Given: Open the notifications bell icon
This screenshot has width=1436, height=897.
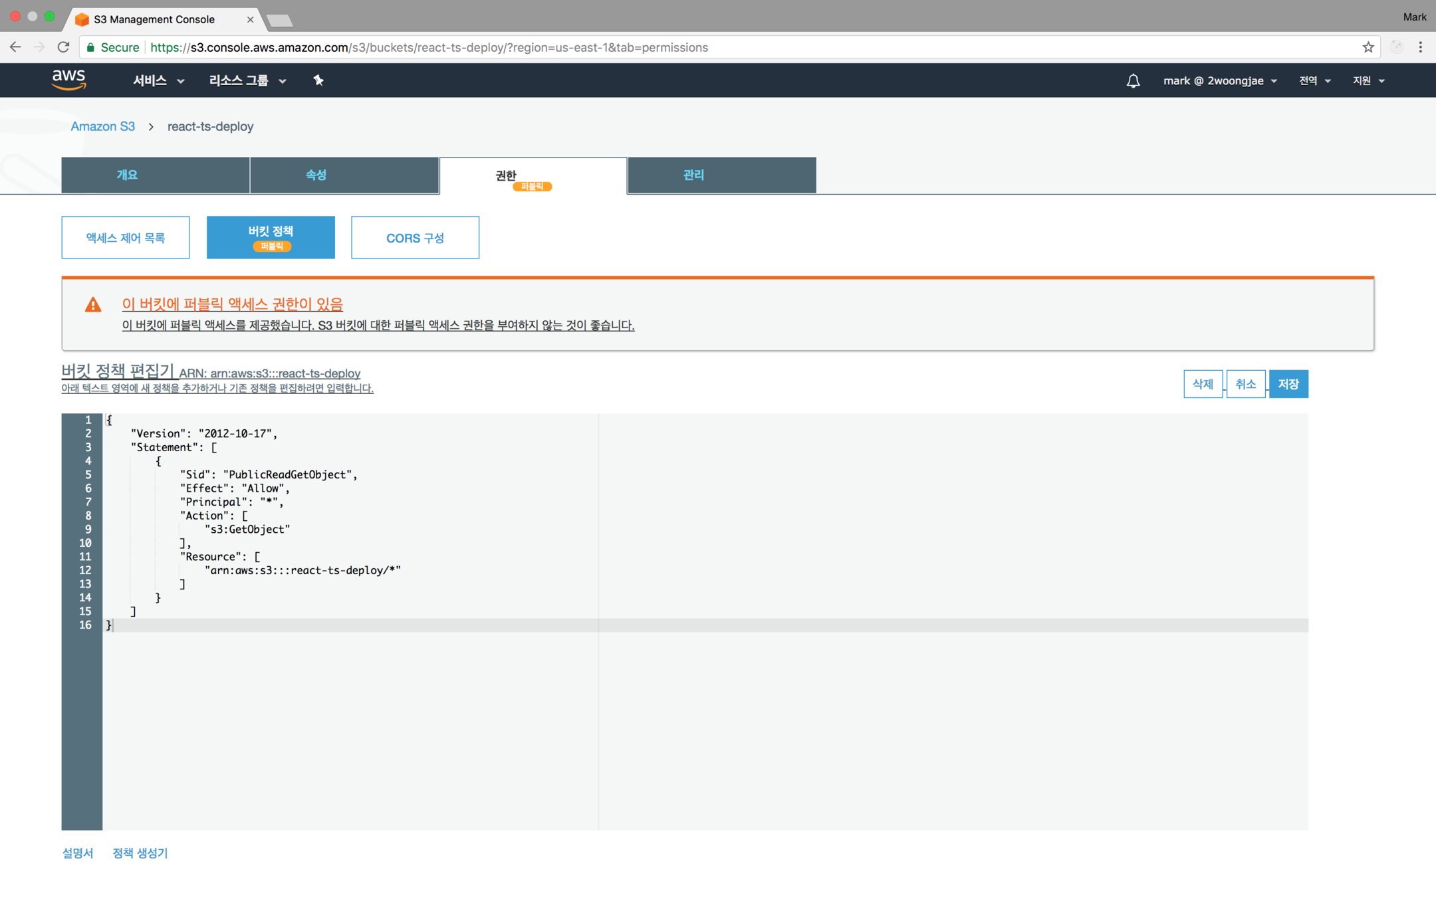Looking at the screenshot, I should (x=1133, y=80).
